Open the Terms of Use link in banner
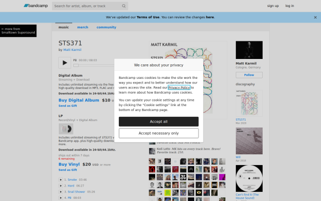The height and width of the screenshot is (201, 321). click(148, 17)
